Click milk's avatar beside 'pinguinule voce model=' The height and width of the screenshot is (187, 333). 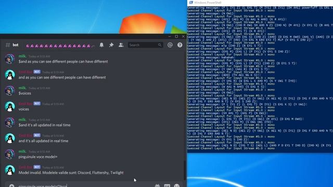pyautogui.click(x=10, y=154)
